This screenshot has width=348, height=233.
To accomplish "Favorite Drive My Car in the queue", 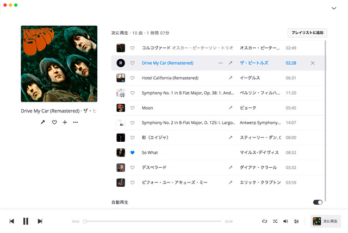I will [132, 63].
